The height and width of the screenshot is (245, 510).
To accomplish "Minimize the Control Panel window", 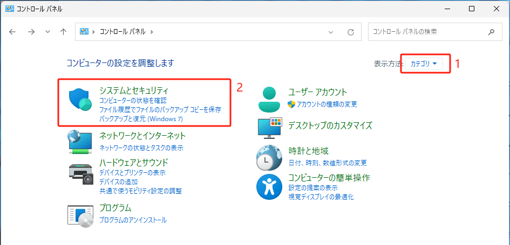I will click(x=447, y=9).
